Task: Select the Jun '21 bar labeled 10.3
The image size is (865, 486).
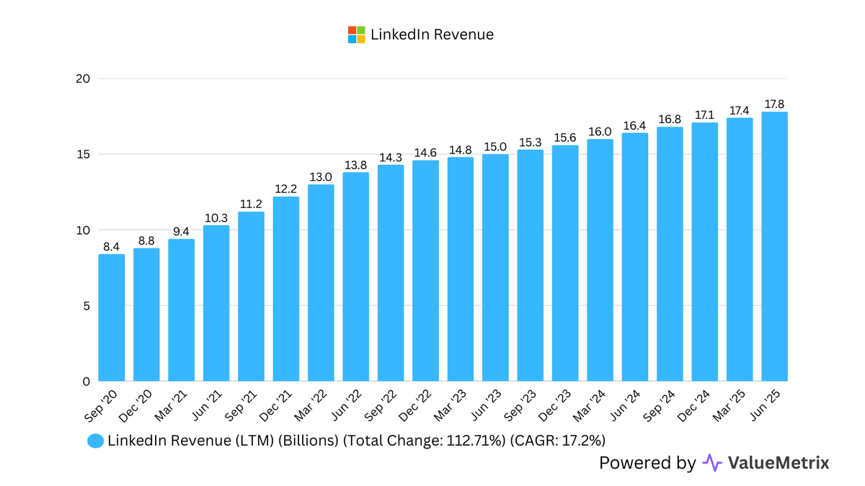Action: tap(216, 303)
